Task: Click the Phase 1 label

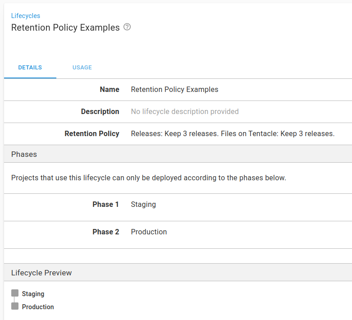Action: pyautogui.click(x=106, y=204)
